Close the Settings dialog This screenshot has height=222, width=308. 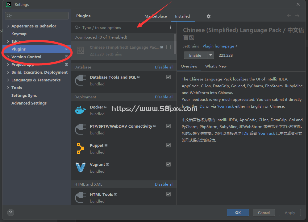pos(298,4)
